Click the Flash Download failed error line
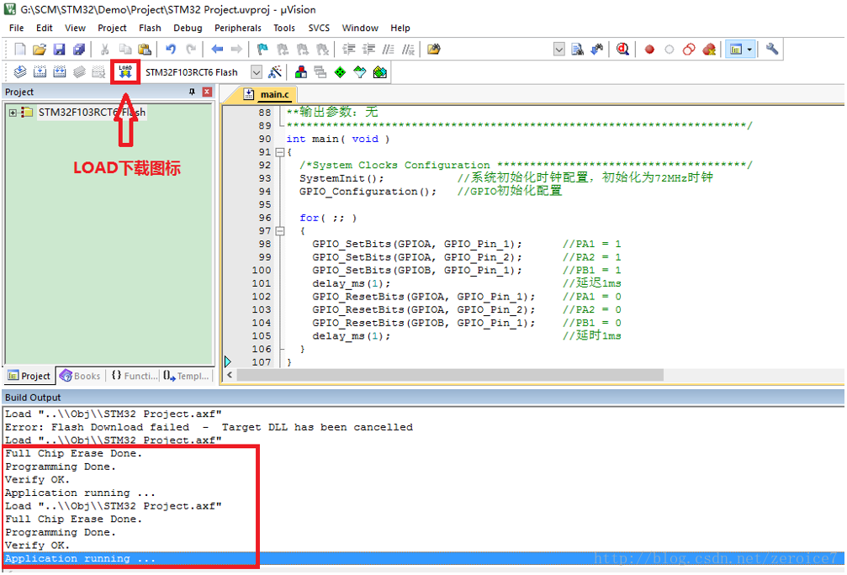 click(209, 427)
